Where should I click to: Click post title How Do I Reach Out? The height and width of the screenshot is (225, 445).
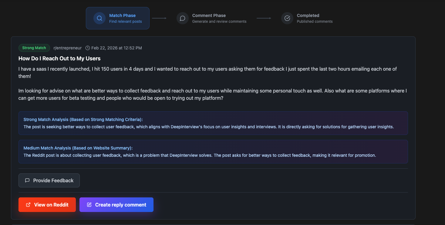(59, 59)
